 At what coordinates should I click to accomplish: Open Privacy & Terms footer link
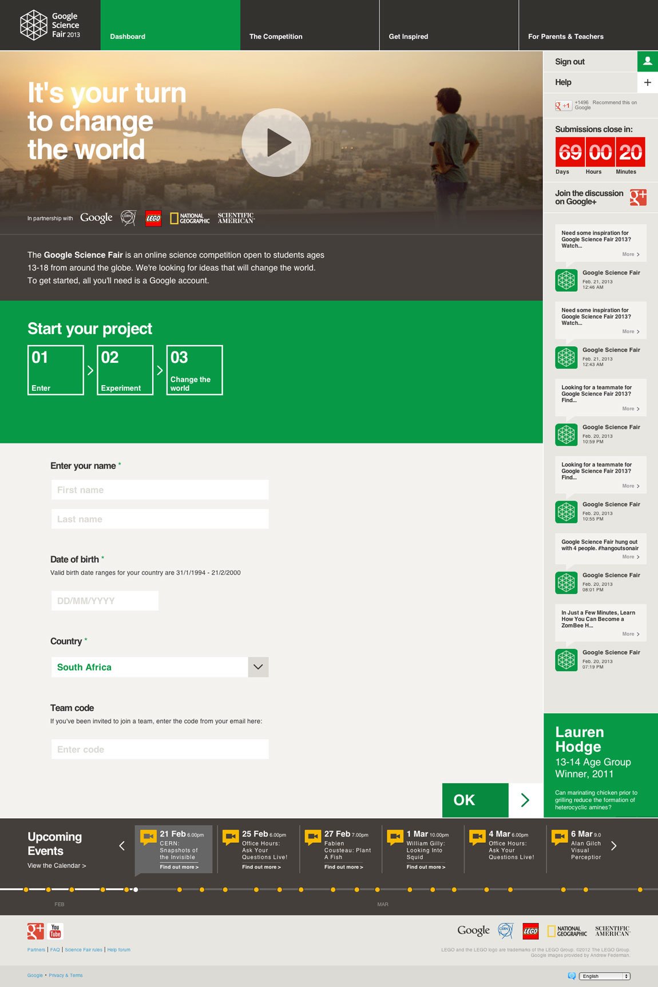(66, 976)
